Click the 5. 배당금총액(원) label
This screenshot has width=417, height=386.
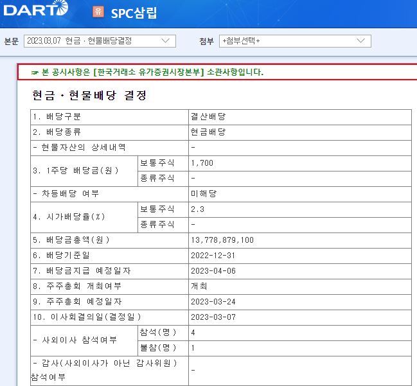point(71,240)
